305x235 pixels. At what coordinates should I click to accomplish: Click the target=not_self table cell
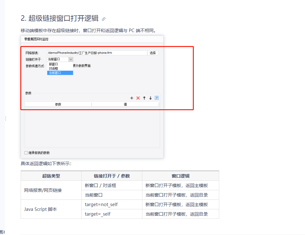[x=112, y=205]
